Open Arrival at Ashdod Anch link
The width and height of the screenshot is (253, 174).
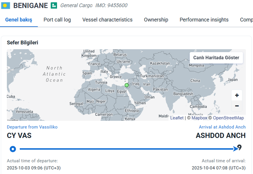pos(222,127)
